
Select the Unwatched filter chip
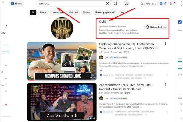[x=58, y=13]
